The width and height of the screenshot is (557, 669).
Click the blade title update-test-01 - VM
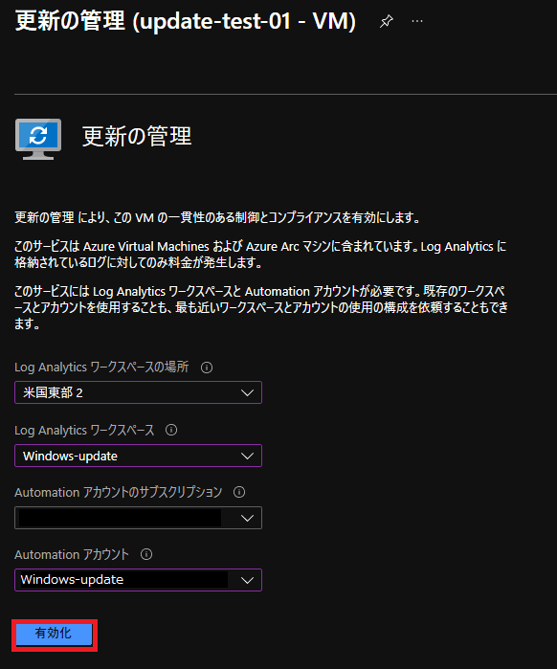pos(186,20)
